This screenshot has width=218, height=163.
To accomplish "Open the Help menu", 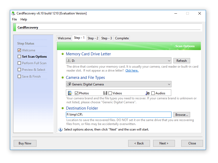I will coord(24,19).
